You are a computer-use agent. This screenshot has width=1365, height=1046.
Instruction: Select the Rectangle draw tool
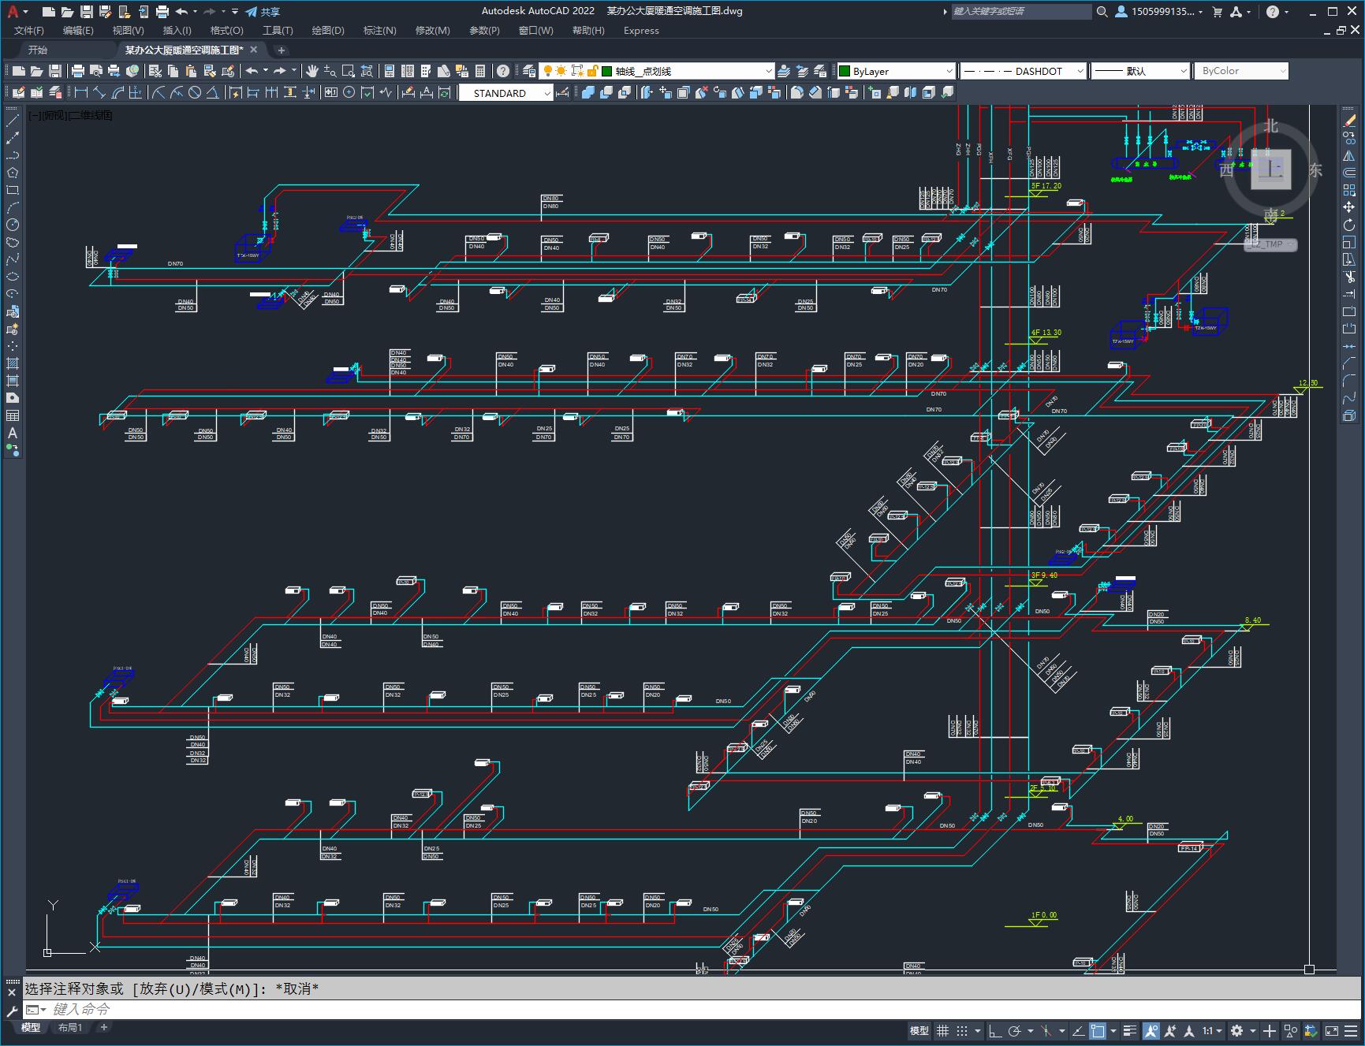pos(13,190)
